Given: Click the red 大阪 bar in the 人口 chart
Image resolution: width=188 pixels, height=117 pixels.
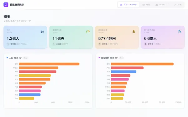Looking at the screenshot, I should click(38, 72).
